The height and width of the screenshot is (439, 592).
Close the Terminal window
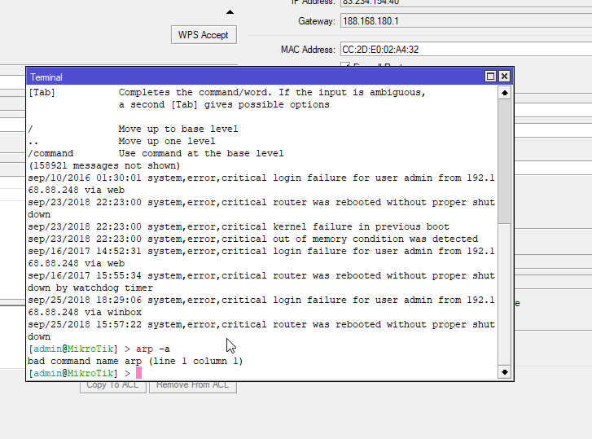click(x=504, y=77)
